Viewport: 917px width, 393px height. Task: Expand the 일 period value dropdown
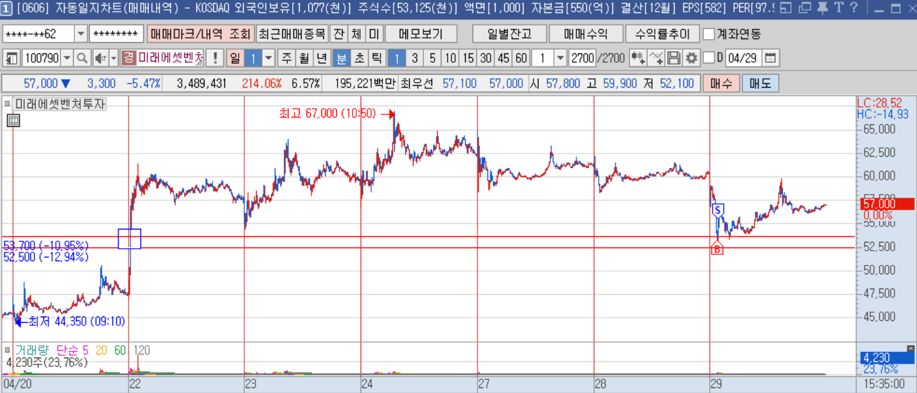(269, 58)
